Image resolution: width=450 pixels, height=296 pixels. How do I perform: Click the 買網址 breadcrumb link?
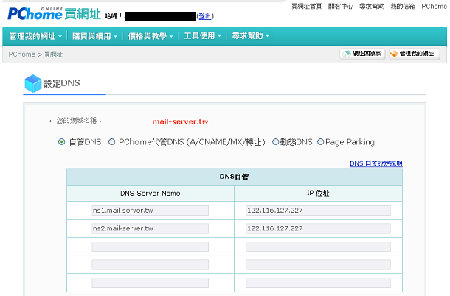[x=53, y=54]
